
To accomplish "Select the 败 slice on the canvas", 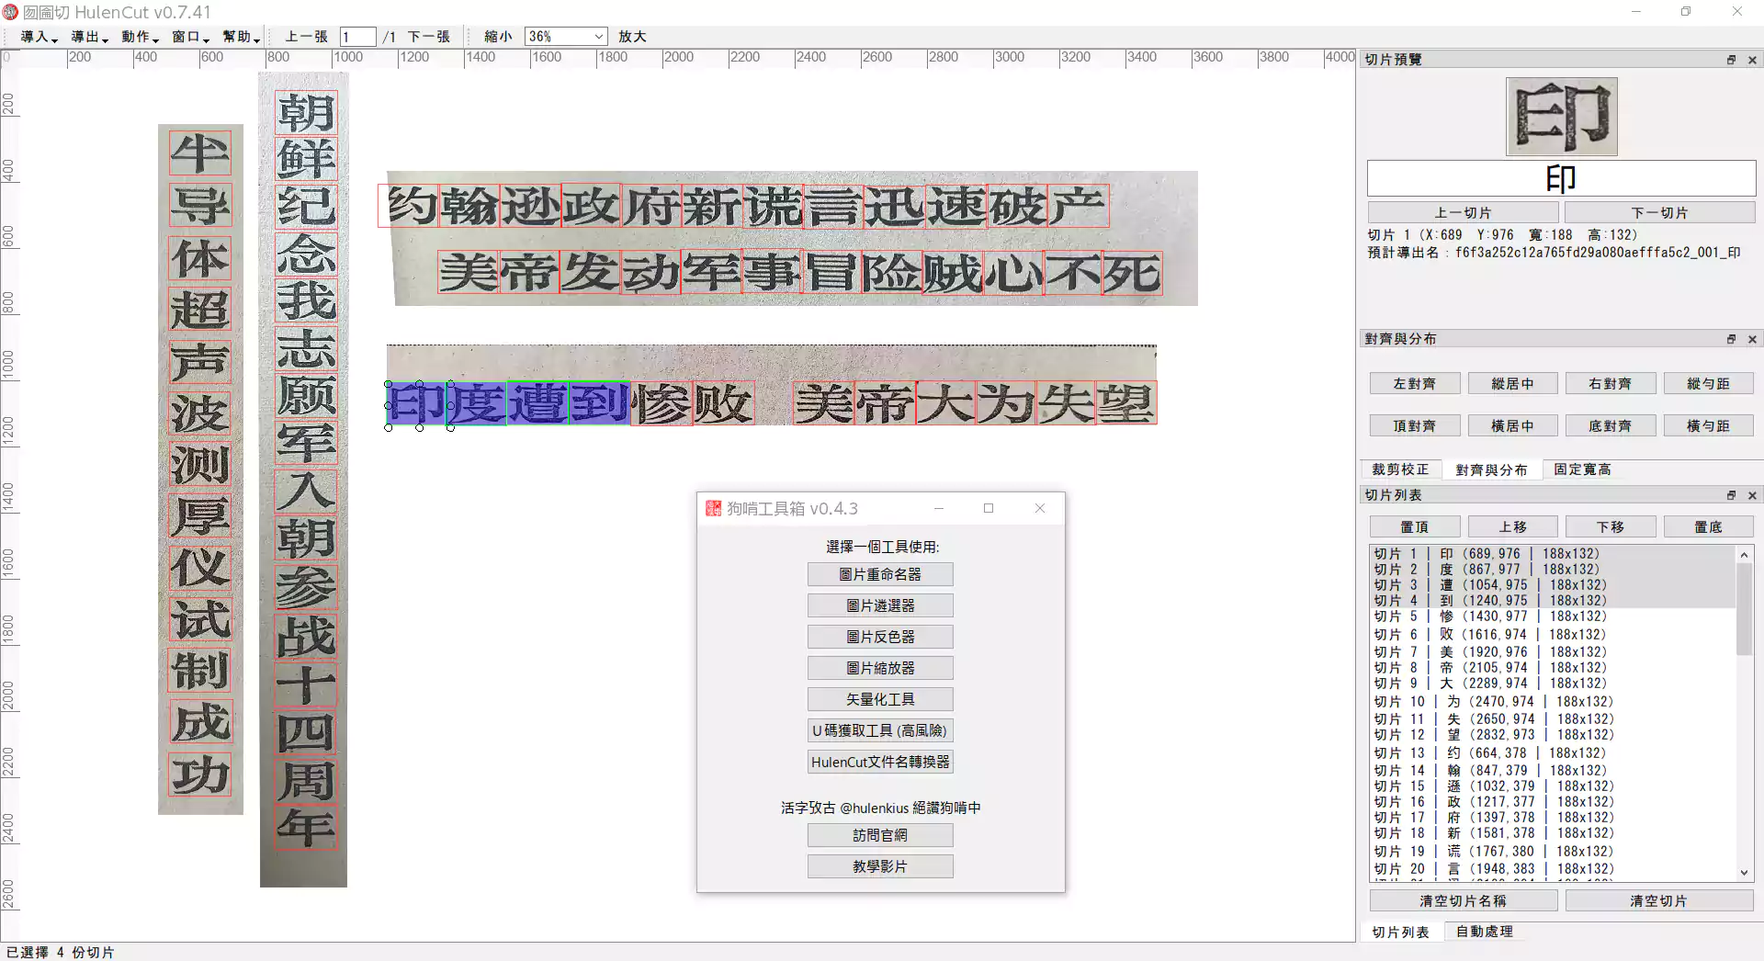I will click(x=723, y=403).
